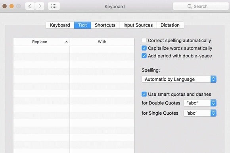The height and width of the screenshot is (153, 230).
Task: Disable Capitalize words automatically
Action: [x=144, y=48]
